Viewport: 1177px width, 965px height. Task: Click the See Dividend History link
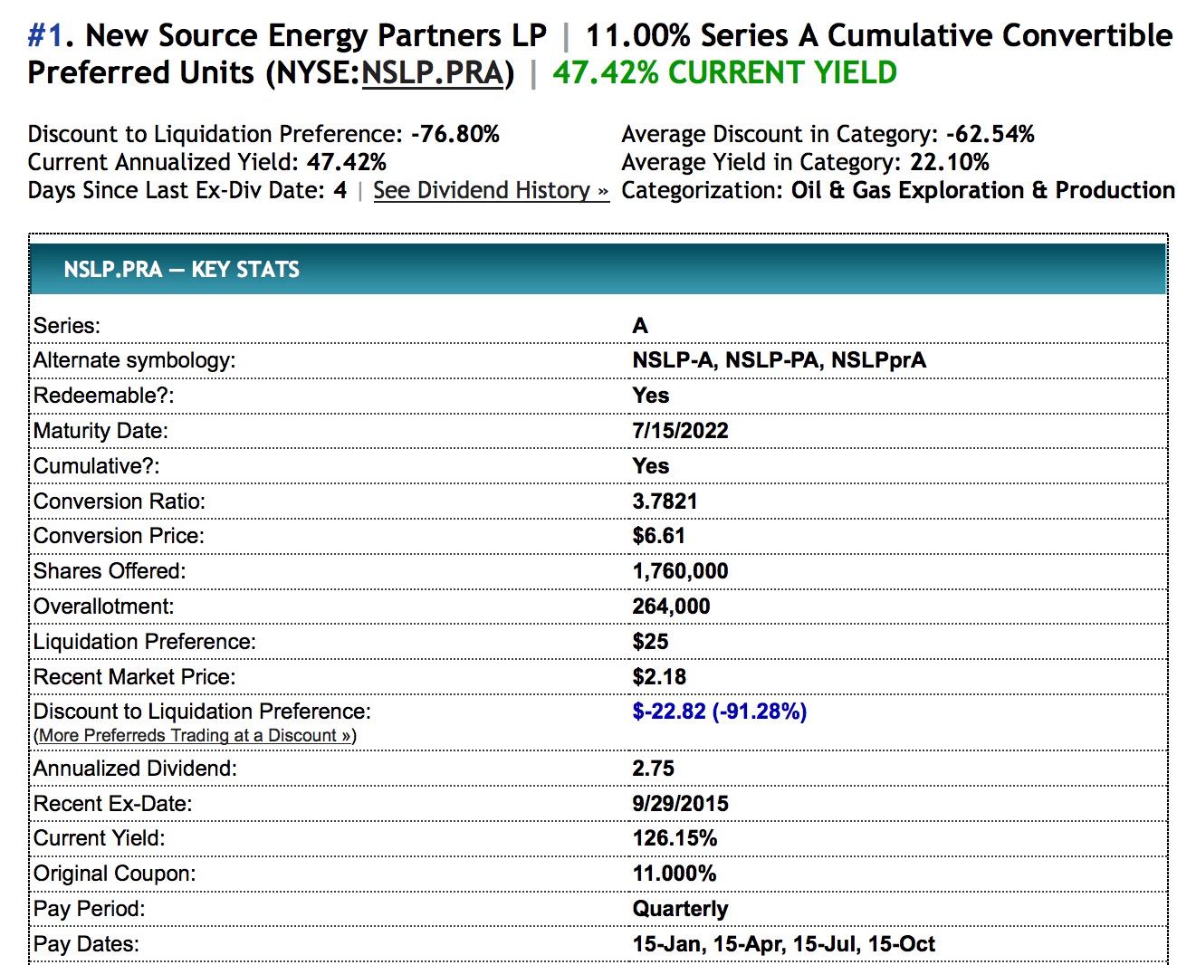pyautogui.click(x=490, y=190)
